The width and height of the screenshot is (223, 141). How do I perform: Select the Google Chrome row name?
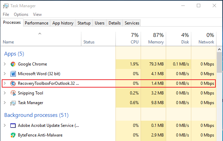tap(32, 64)
